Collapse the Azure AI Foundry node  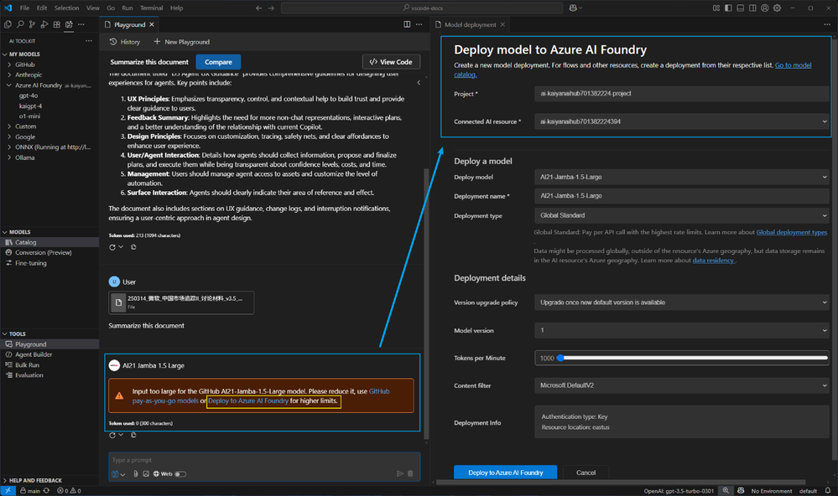[9, 85]
